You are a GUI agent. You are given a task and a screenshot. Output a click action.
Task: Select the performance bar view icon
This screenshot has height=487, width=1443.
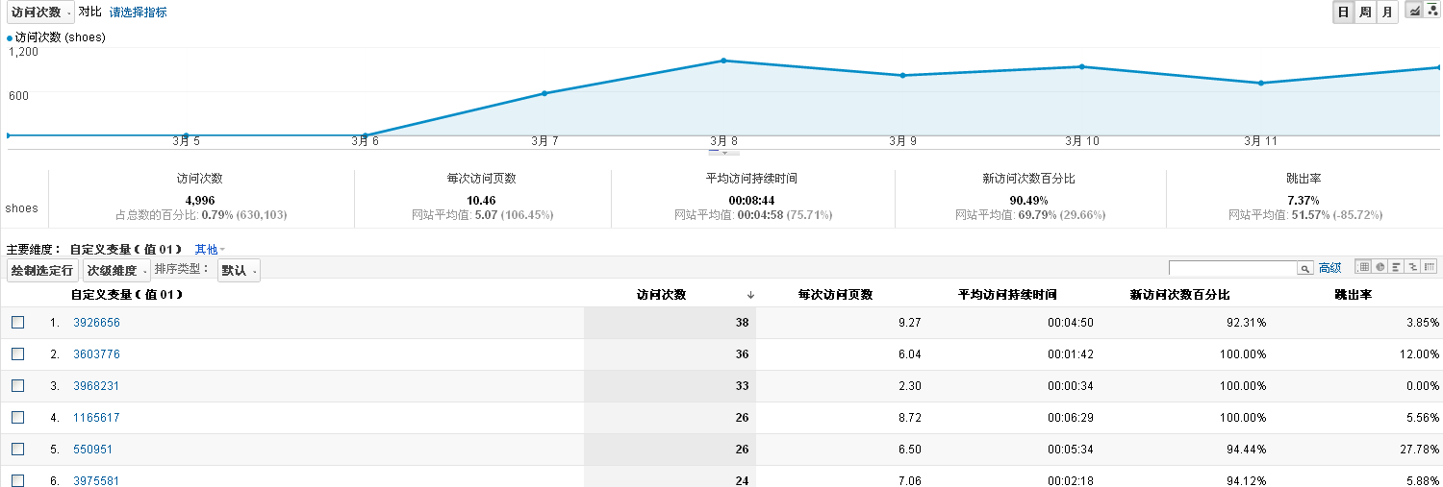click(1396, 267)
